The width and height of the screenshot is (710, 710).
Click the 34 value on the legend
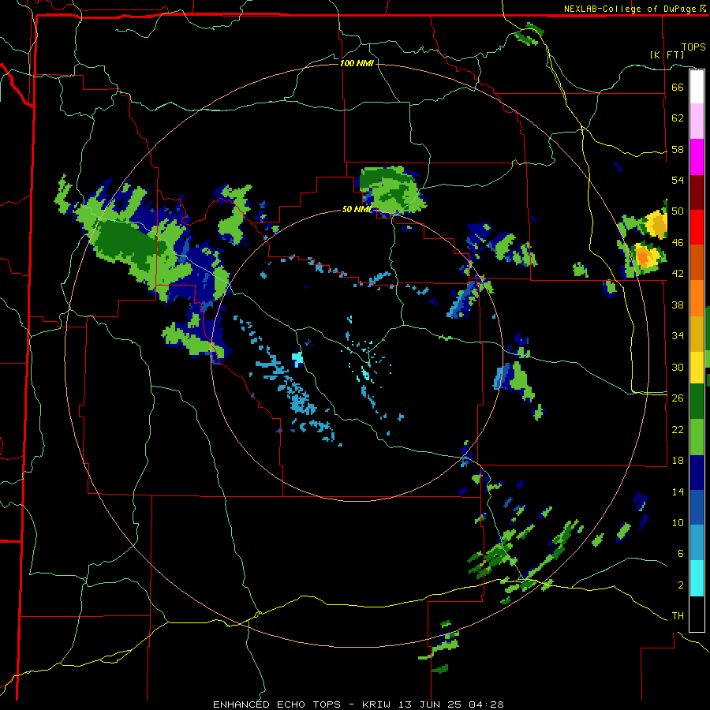[x=678, y=336]
